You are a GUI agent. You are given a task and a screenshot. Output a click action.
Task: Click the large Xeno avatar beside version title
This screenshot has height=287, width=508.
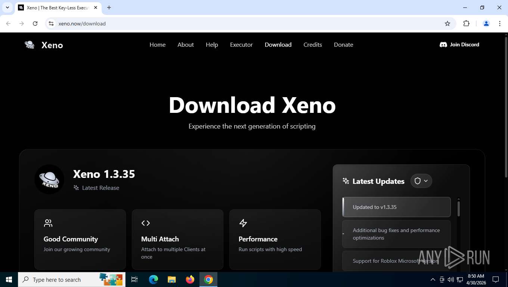pos(49,179)
